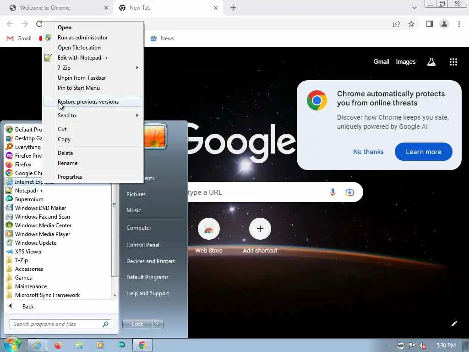Image resolution: width=469 pixels, height=352 pixels.
Task: Show hidden tray icons arrow
Action: tap(389, 346)
